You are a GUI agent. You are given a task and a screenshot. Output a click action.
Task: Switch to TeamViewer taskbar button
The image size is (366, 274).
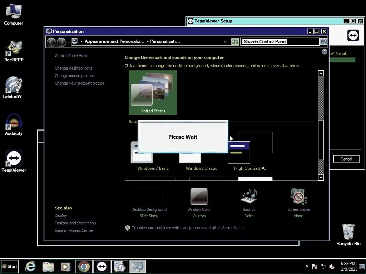[102, 266]
